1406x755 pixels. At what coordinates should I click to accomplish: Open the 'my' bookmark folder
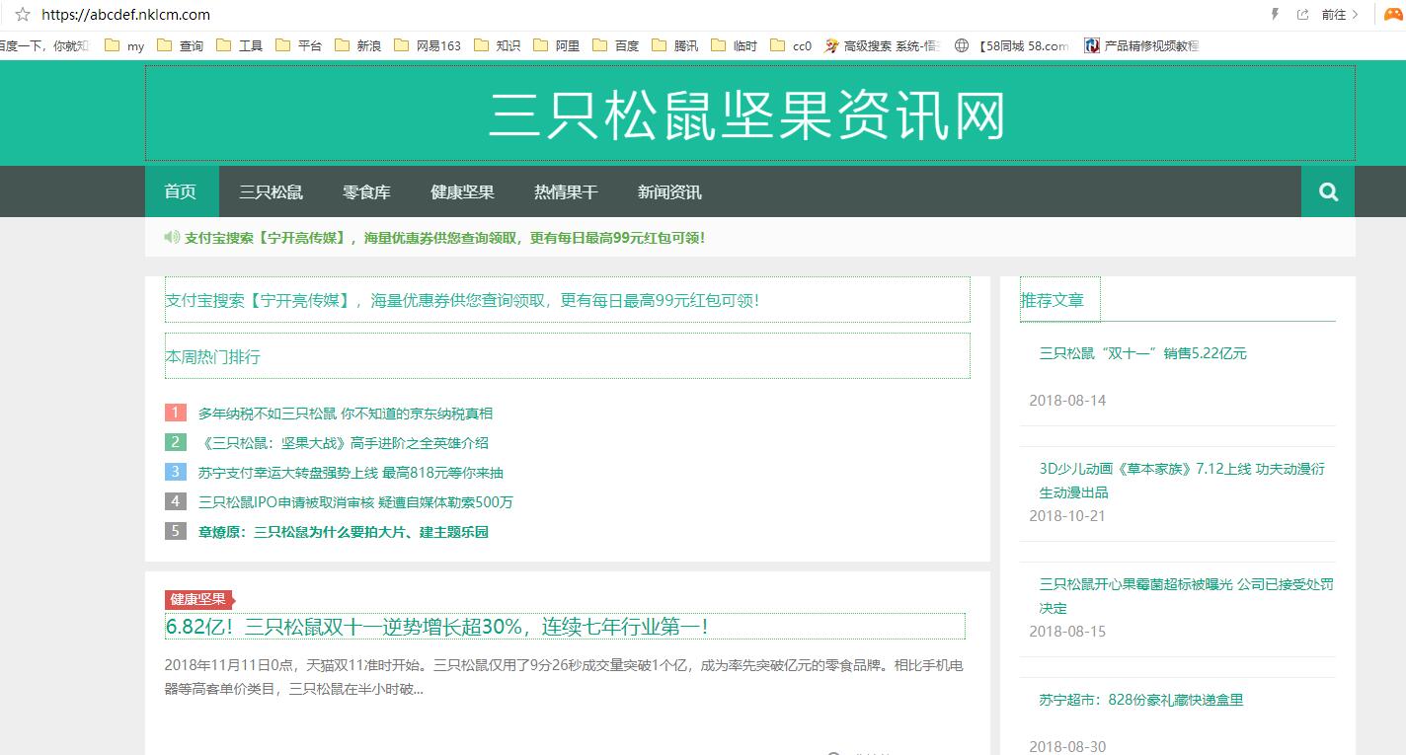[x=124, y=45]
